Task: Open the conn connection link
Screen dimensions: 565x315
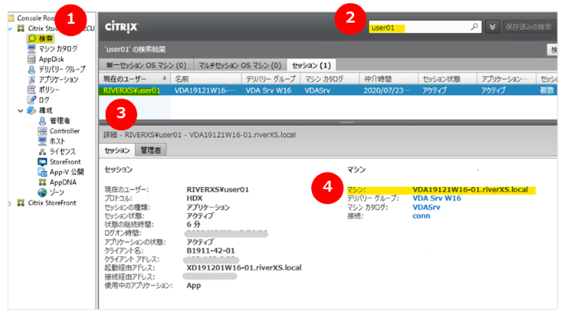Action: [421, 216]
